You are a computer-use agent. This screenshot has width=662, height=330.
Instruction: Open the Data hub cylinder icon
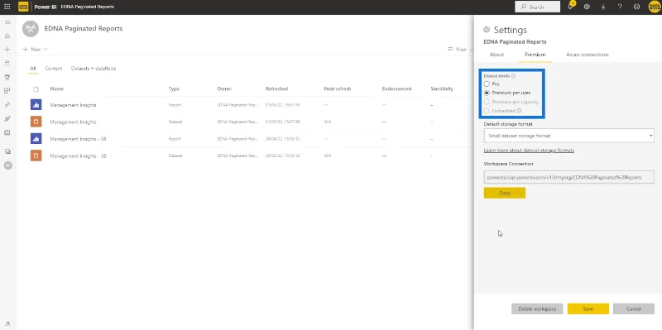pos(7,64)
